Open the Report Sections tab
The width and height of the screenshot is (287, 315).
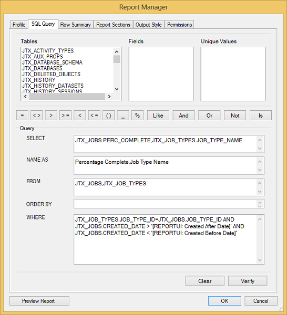point(113,25)
